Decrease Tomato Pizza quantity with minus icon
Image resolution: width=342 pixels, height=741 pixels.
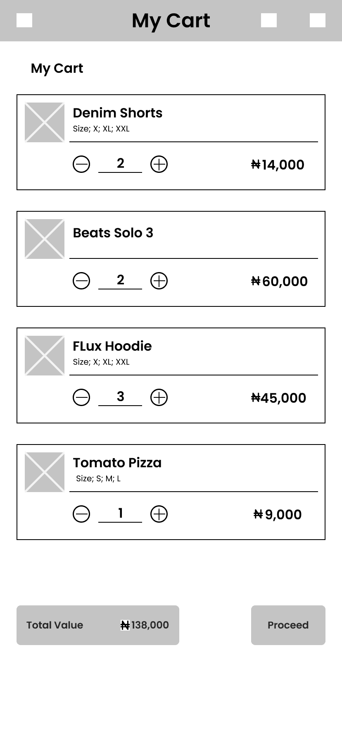81,514
